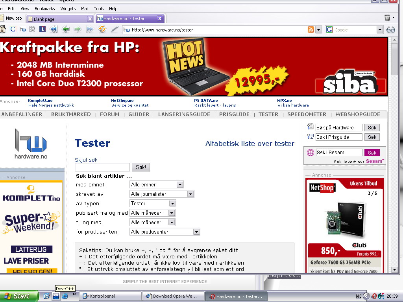403x302 pixels.
Task: Click the page scrollbar down arrow
Action: [x=394, y=270]
